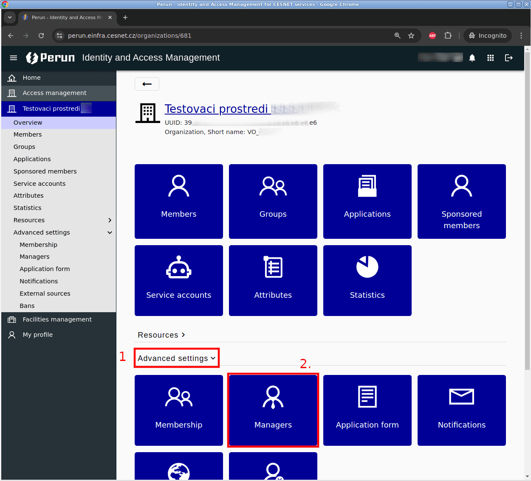Viewport: 531px width, 481px height.
Task: Click the logout icon in header
Action: 508,58
